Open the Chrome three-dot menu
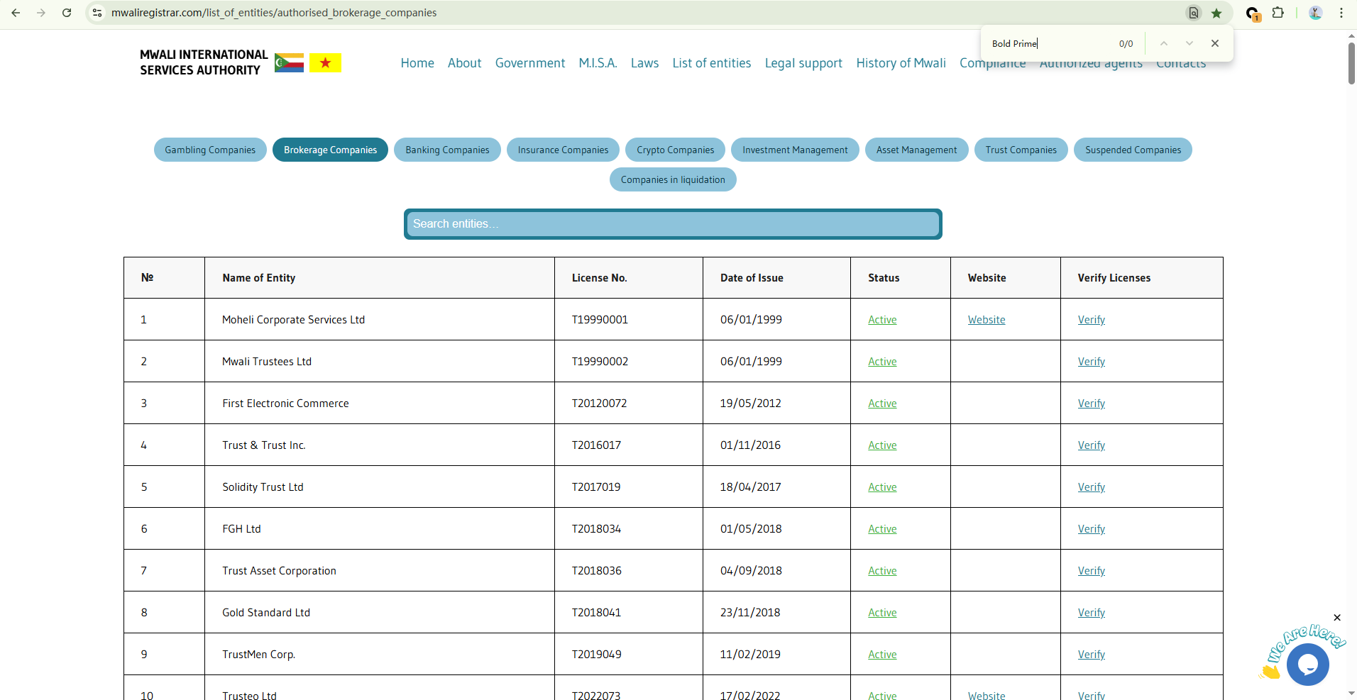 click(1341, 13)
